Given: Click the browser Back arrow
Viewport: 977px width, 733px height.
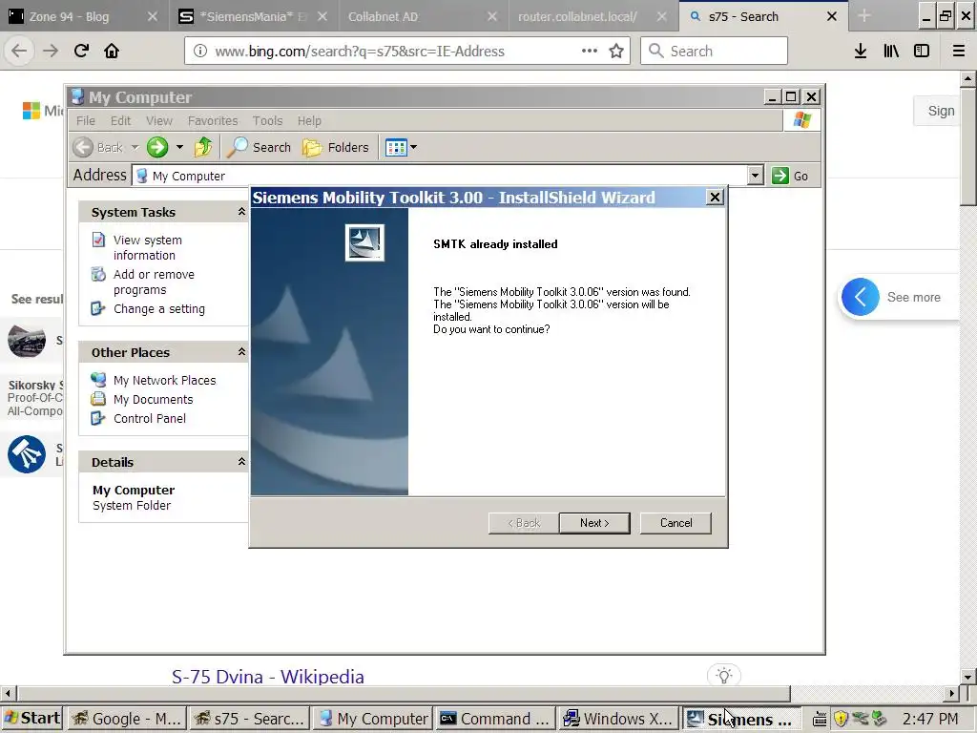Looking at the screenshot, I should coord(19,51).
